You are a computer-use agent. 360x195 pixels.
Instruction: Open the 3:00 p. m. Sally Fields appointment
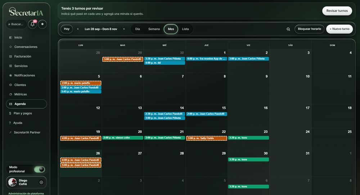coord(206,139)
